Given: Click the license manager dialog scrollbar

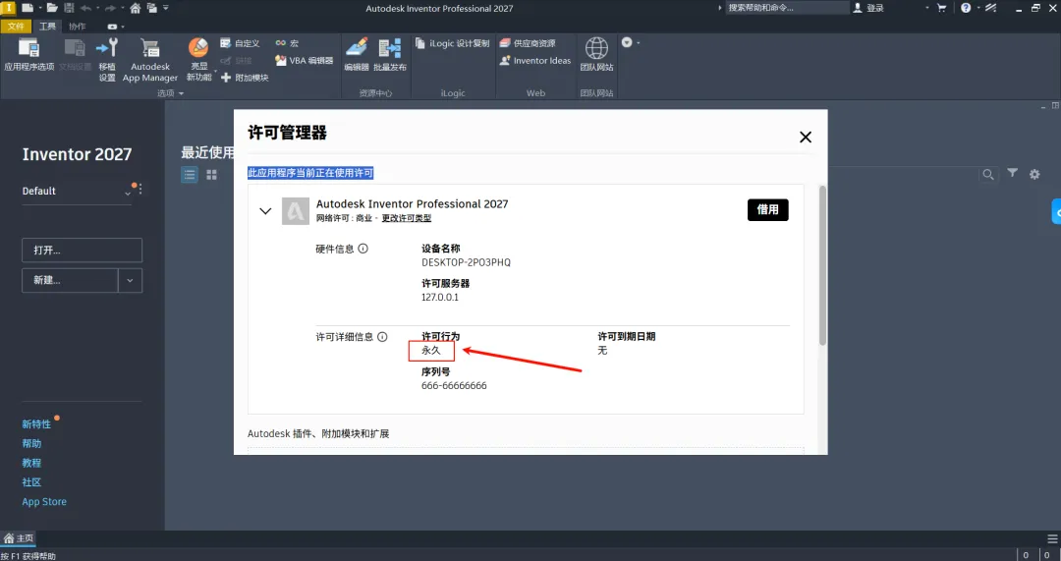Looking at the screenshot, I should click(x=823, y=265).
